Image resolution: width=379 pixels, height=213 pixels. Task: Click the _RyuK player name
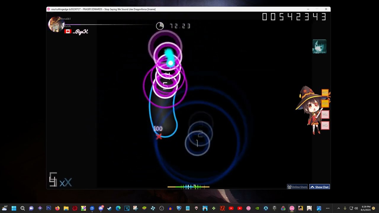[x=80, y=32]
